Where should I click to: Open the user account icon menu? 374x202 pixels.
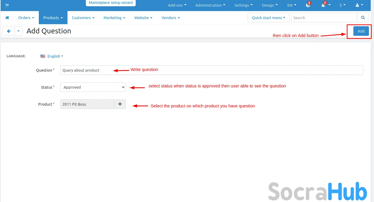pos(359,5)
